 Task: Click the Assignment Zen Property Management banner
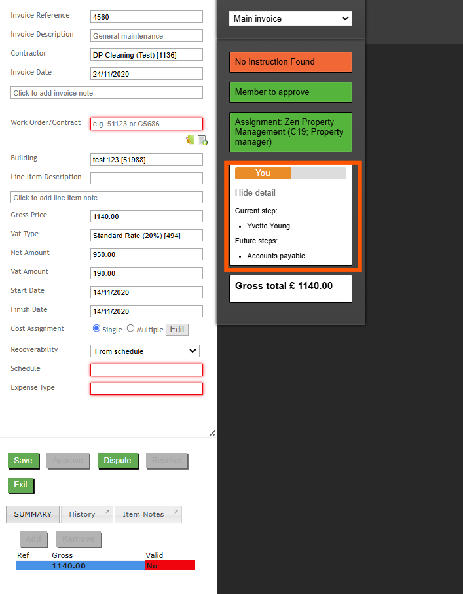tap(291, 132)
